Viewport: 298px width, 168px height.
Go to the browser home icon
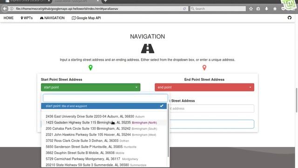(275, 8)
